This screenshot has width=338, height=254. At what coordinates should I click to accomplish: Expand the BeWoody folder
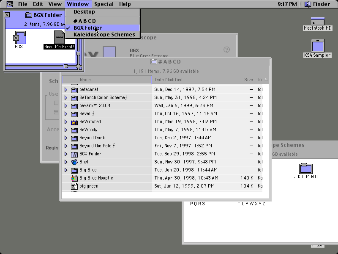(x=66, y=130)
